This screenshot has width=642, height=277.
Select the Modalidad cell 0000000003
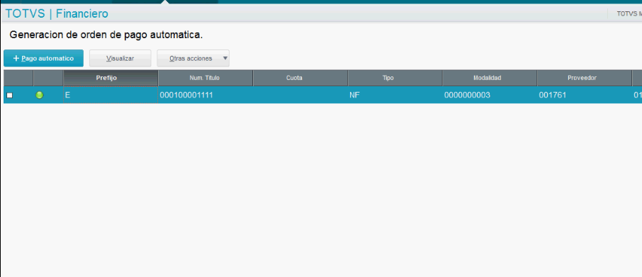[x=489, y=95]
